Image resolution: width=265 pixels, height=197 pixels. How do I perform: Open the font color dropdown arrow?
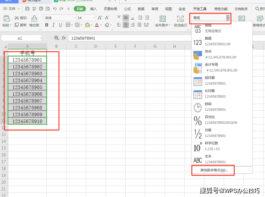[101, 25]
